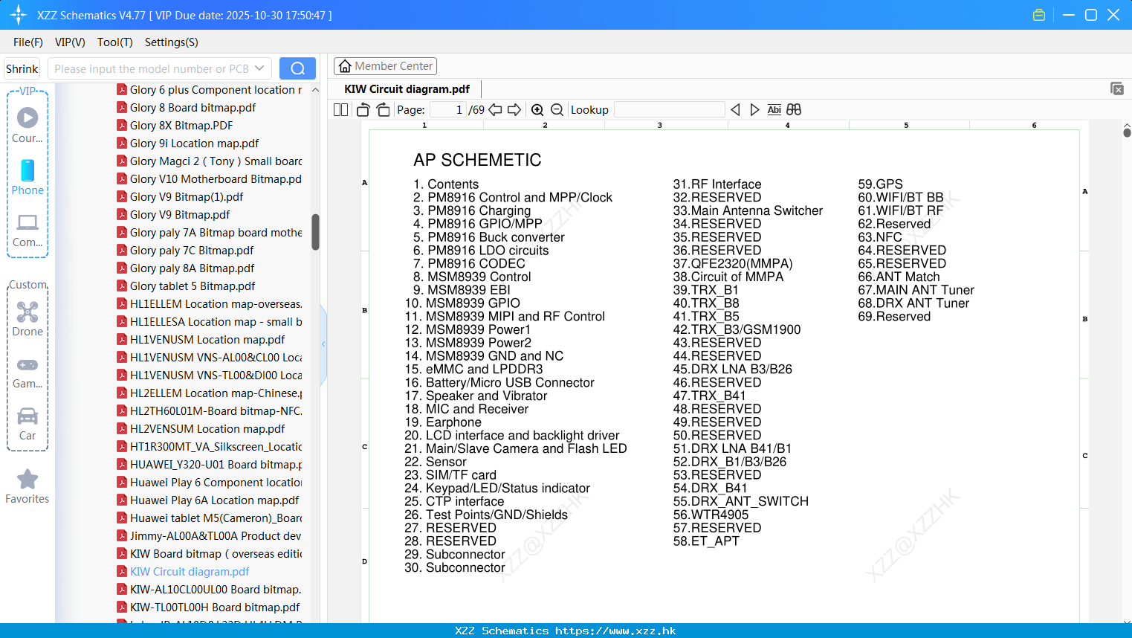Open Glory tablet 5 Bitmap.pdf
The width and height of the screenshot is (1132, 638).
tap(193, 286)
